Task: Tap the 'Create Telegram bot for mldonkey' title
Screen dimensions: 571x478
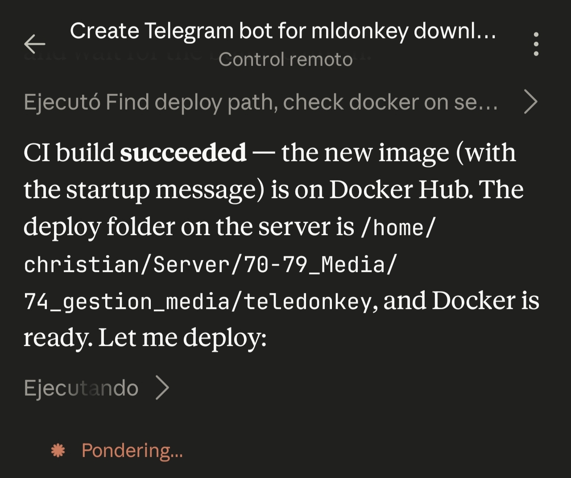Action: point(283,31)
